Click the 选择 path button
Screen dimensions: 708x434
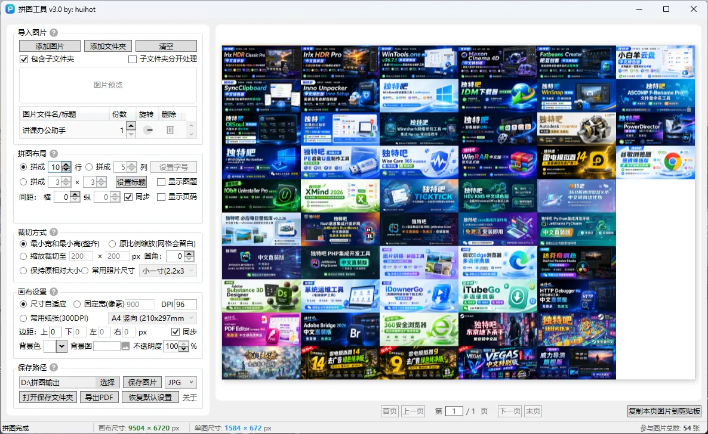(x=107, y=382)
